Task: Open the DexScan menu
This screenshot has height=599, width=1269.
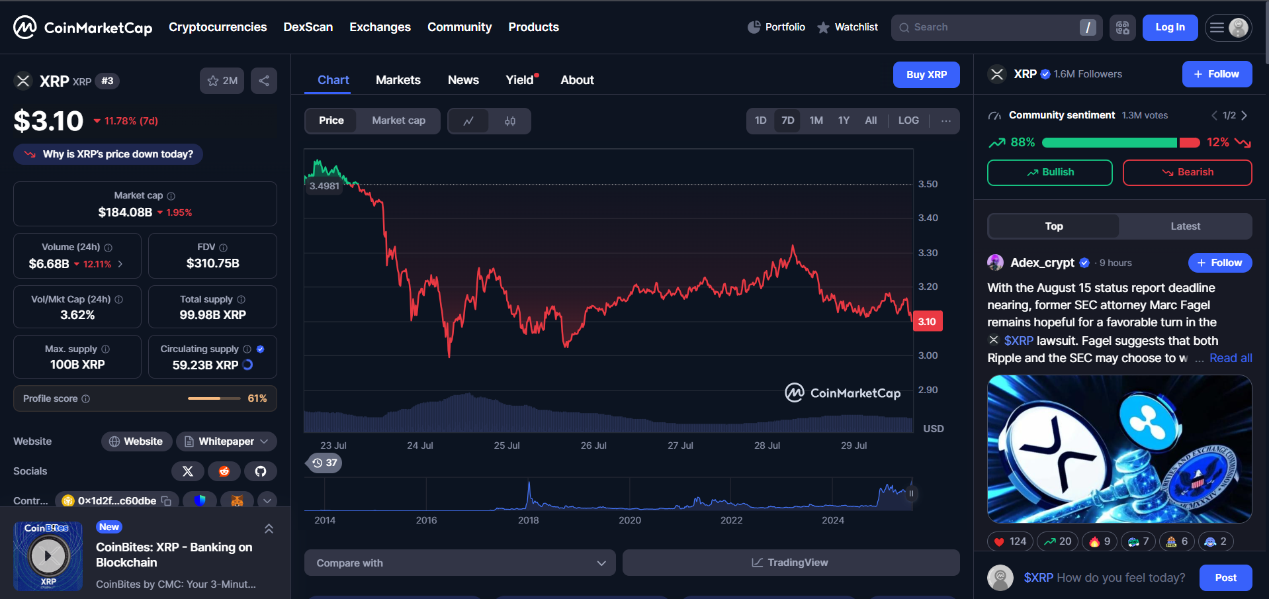Action: click(308, 27)
